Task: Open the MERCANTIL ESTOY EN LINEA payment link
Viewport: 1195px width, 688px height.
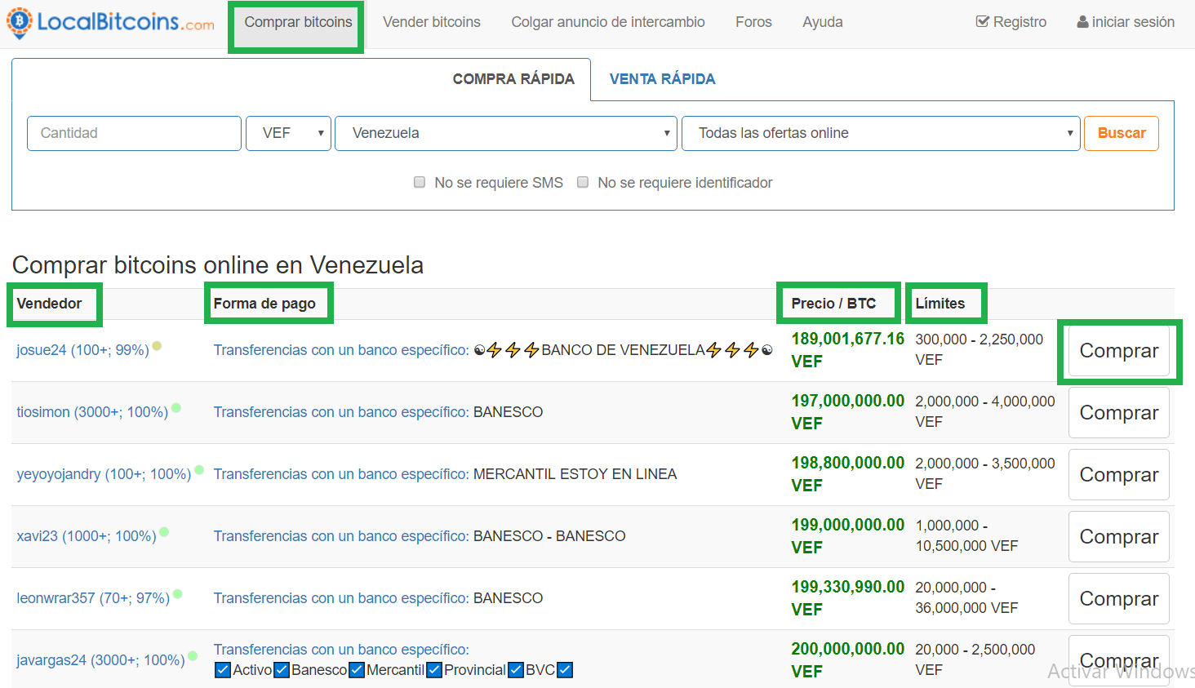Action: click(x=341, y=474)
